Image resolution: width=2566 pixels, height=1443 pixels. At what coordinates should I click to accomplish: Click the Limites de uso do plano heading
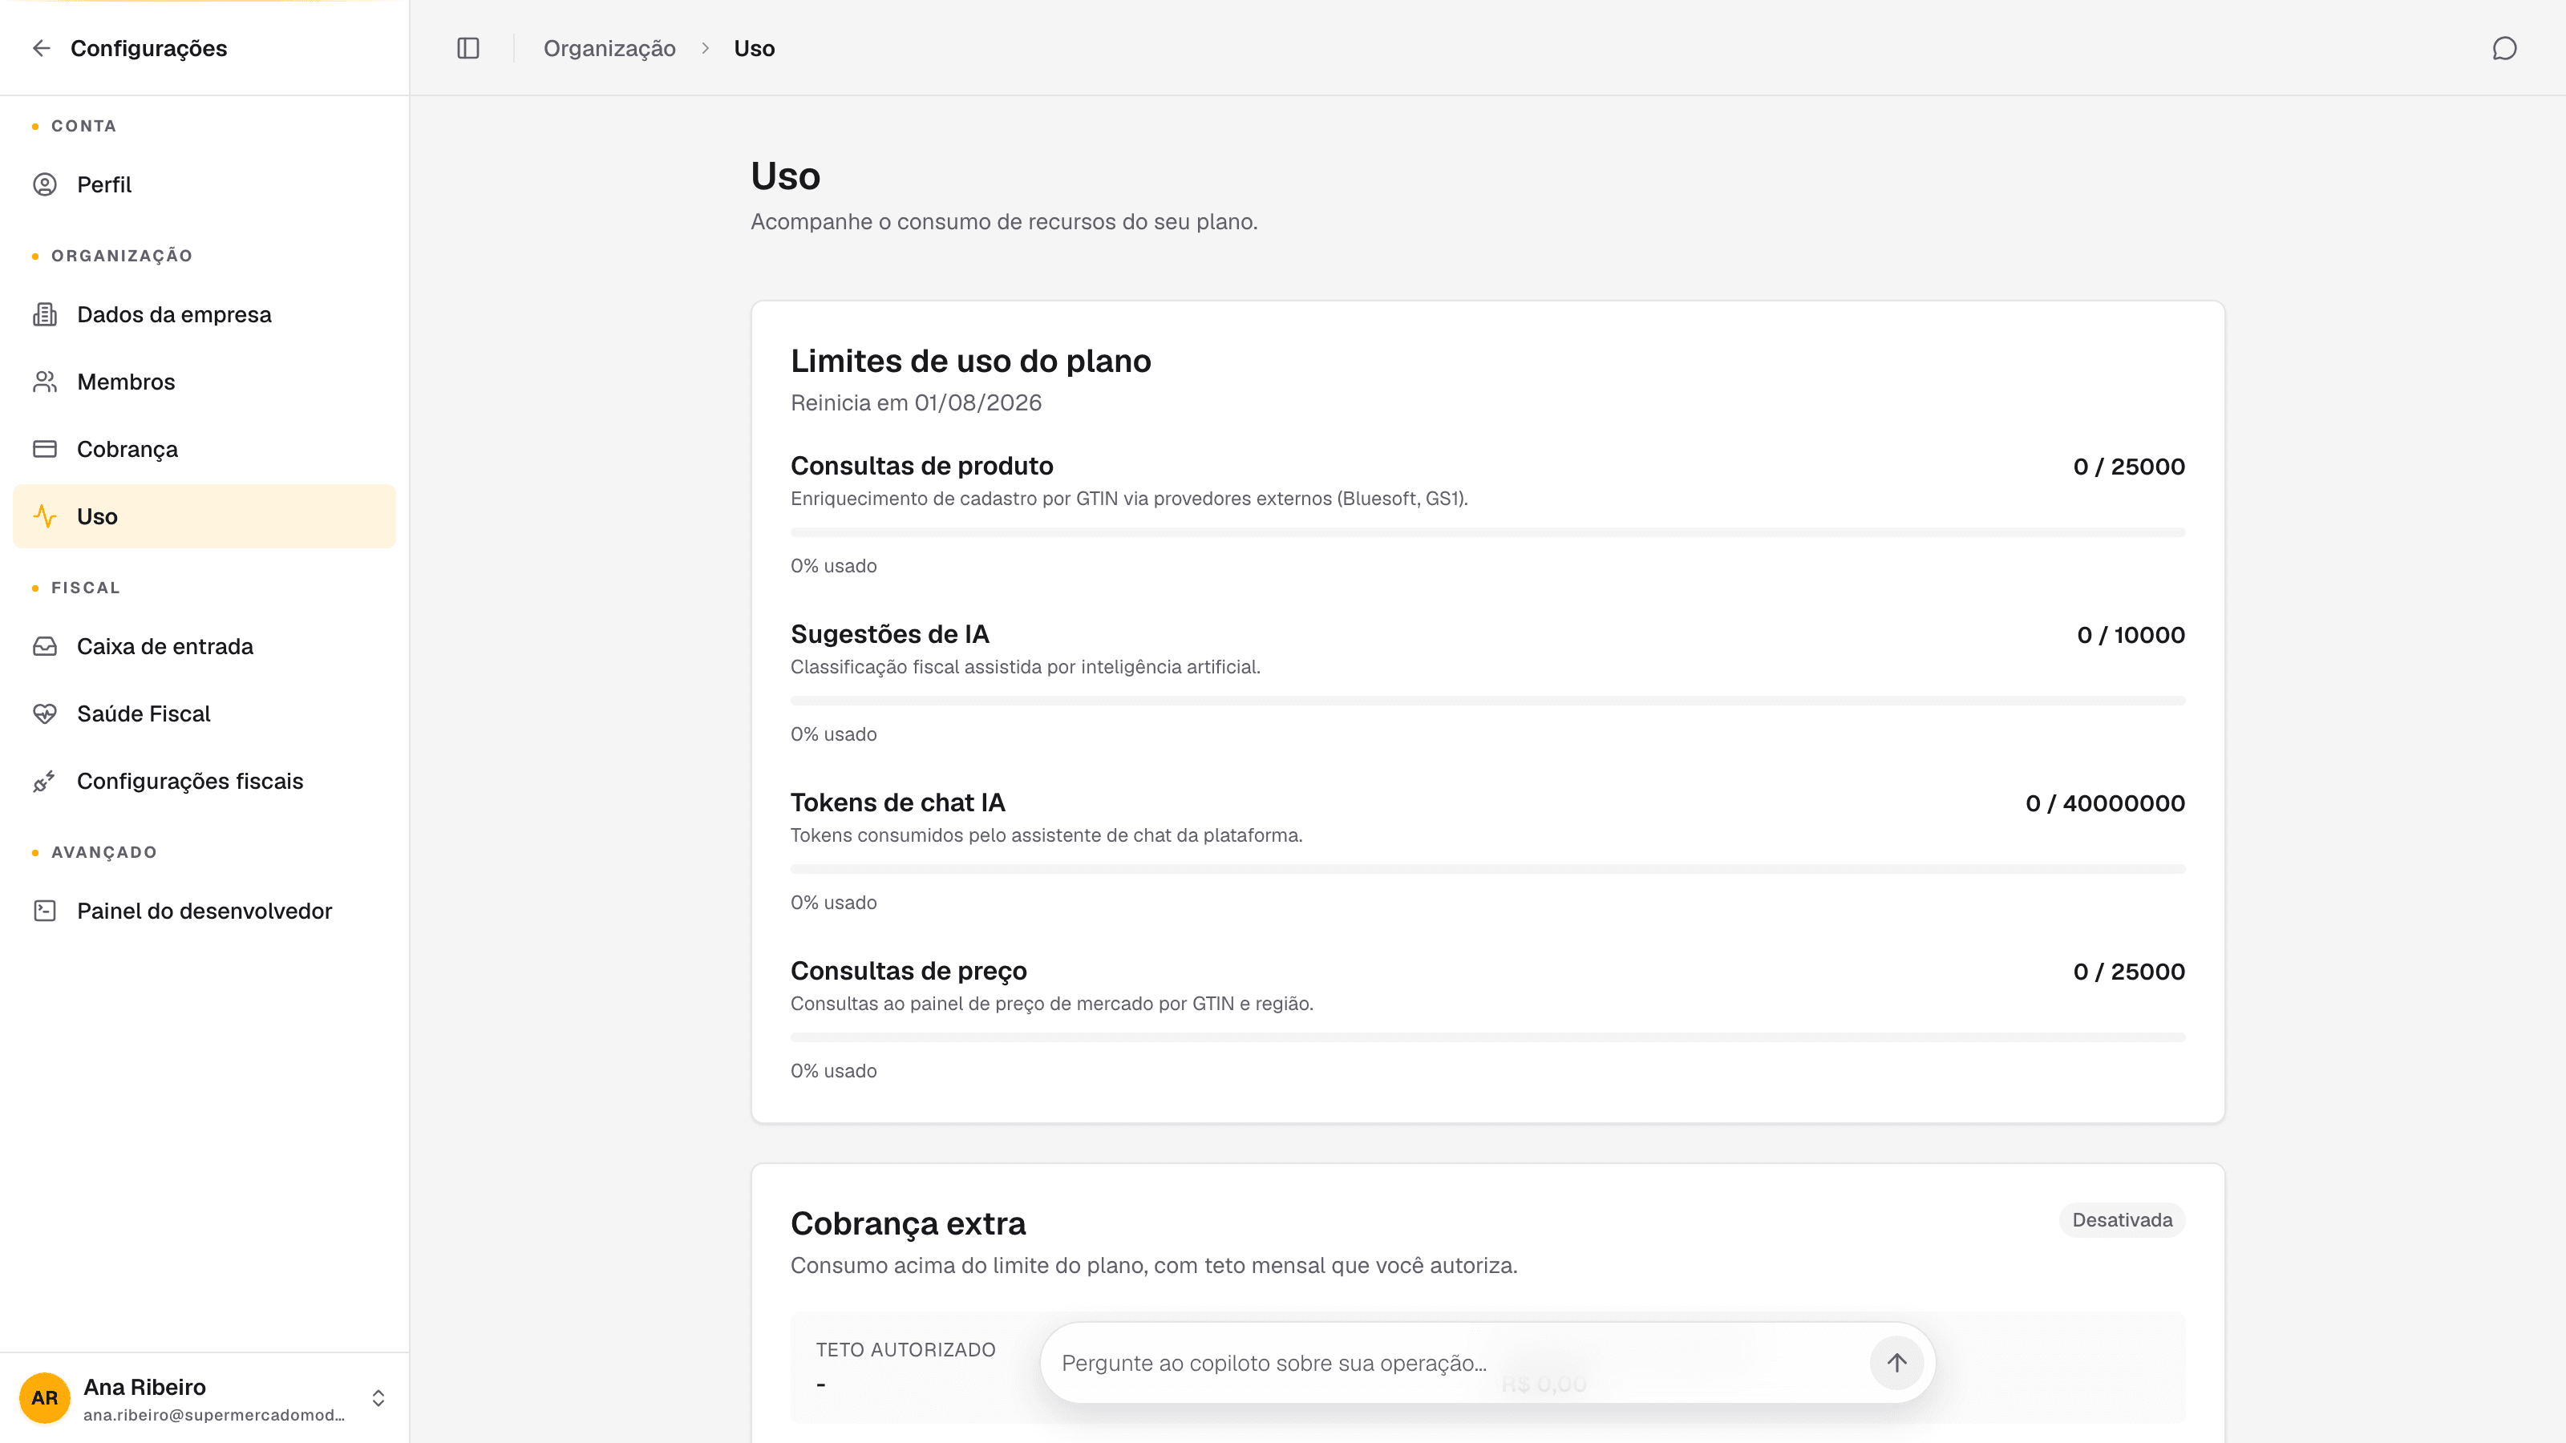coord(970,361)
